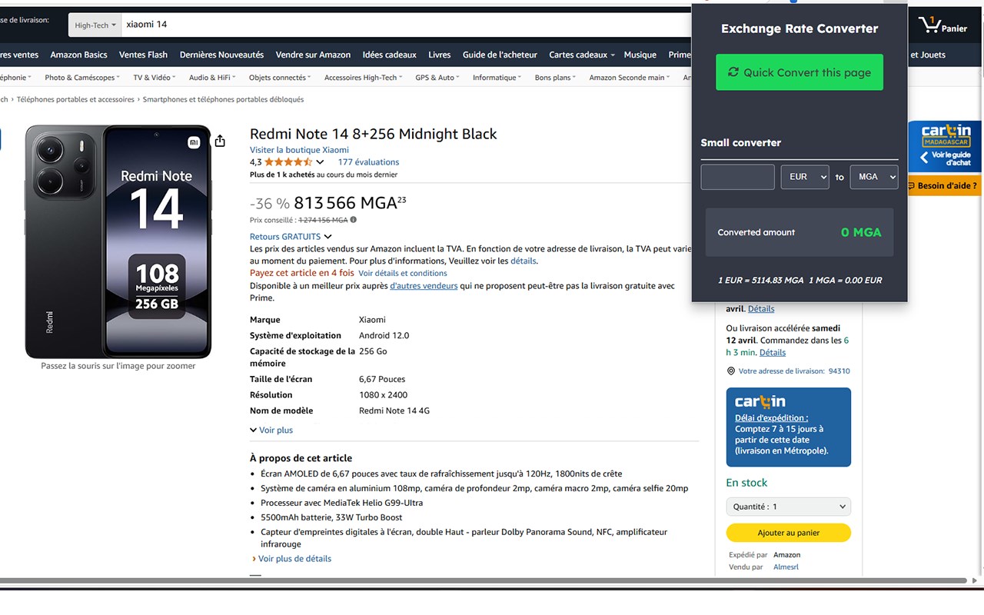Expand the Retours GRATUITS chevron
Image resolution: width=984 pixels, height=615 pixels.
[x=328, y=237]
